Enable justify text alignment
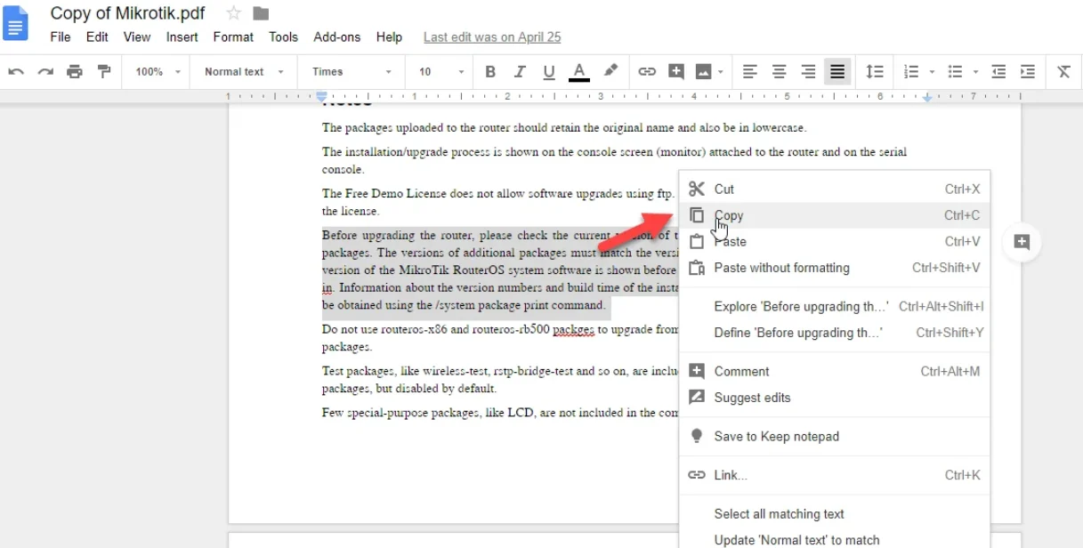The width and height of the screenshot is (1083, 548). [837, 72]
